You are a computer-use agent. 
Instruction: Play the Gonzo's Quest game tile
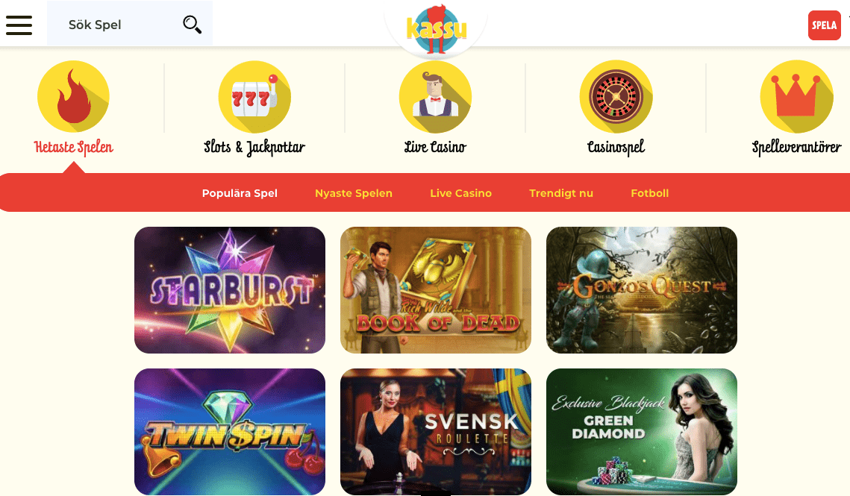pyautogui.click(x=642, y=290)
